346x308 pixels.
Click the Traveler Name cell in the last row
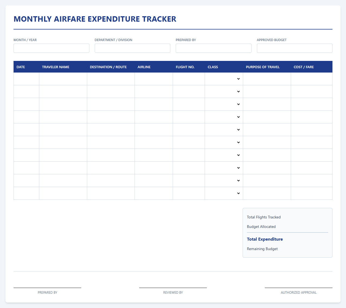pos(63,193)
